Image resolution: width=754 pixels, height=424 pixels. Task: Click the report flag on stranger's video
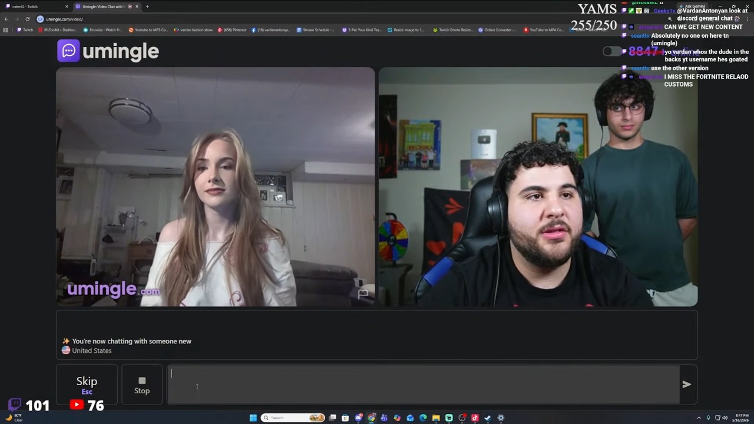click(x=363, y=293)
